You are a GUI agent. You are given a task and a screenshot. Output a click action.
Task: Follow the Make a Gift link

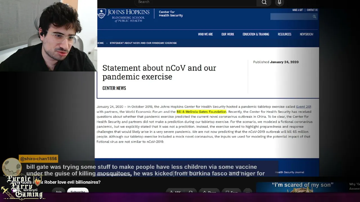[298, 10]
